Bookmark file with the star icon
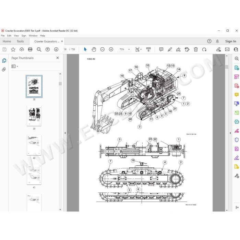240x240 pixels. 13,49
